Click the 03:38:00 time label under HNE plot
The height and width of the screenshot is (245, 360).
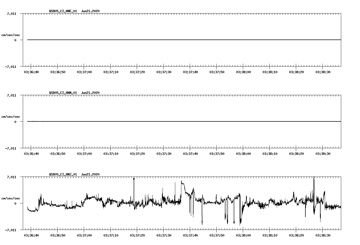(243, 72)
